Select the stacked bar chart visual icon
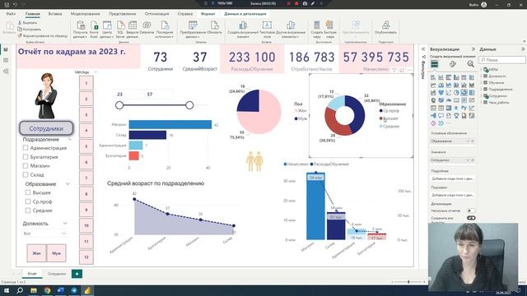 433,77
